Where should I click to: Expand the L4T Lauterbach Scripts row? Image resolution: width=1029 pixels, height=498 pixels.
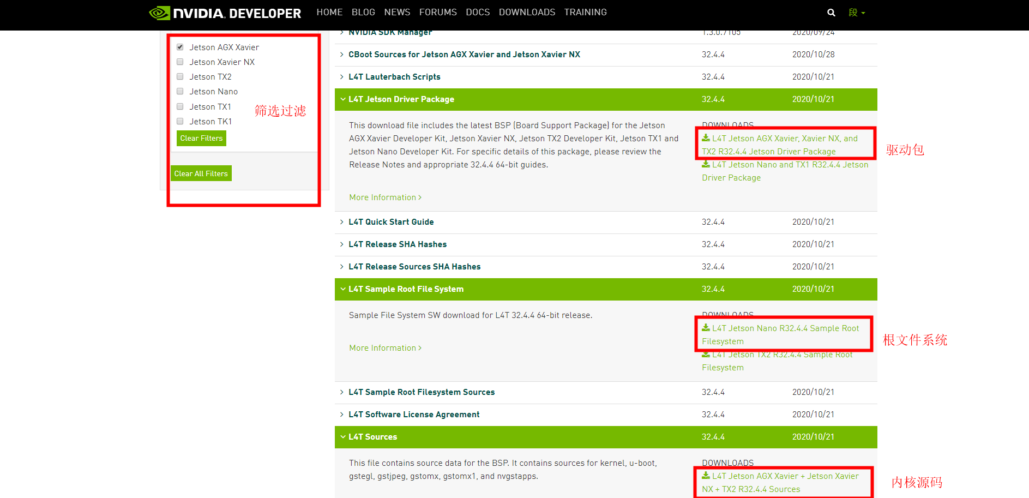tap(606, 77)
